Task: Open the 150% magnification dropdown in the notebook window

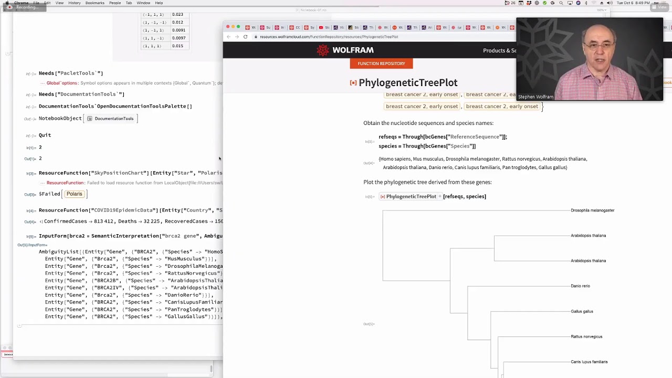Action: tap(601, 10)
